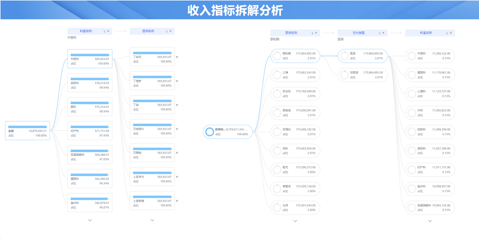
Task: Select the 医师收… root node
Action: [x=228, y=132]
